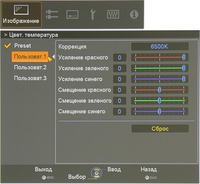Select the Preset color temperature option

pyautogui.click(x=22, y=45)
